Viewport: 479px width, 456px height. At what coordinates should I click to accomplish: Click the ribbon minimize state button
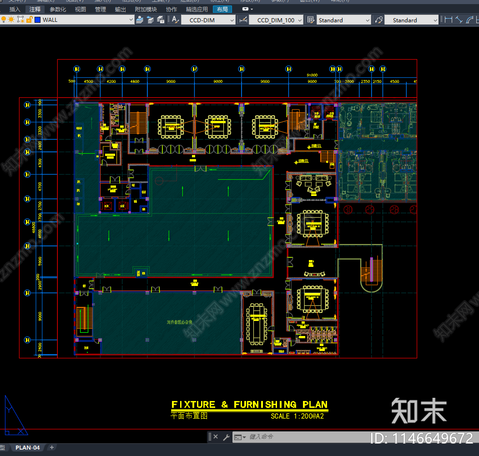(245, 9)
